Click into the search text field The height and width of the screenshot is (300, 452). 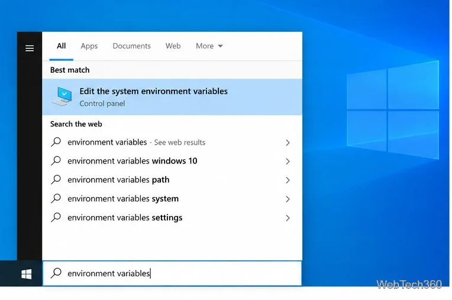(x=172, y=273)
